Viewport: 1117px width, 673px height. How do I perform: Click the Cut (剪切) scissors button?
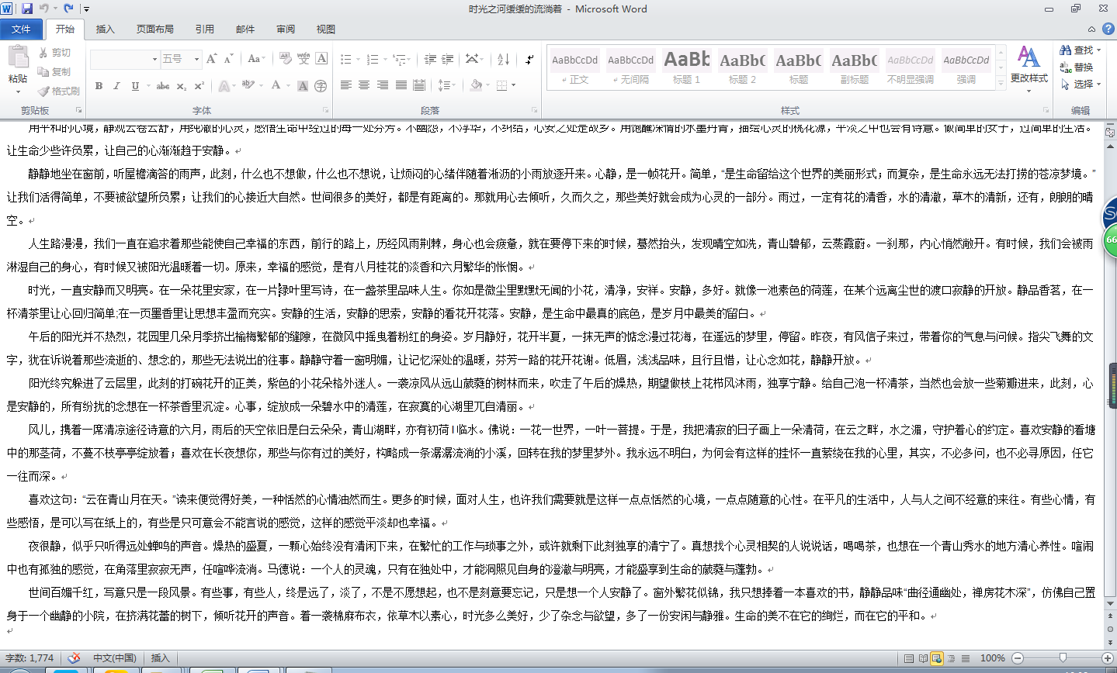[x=54, y=53]
